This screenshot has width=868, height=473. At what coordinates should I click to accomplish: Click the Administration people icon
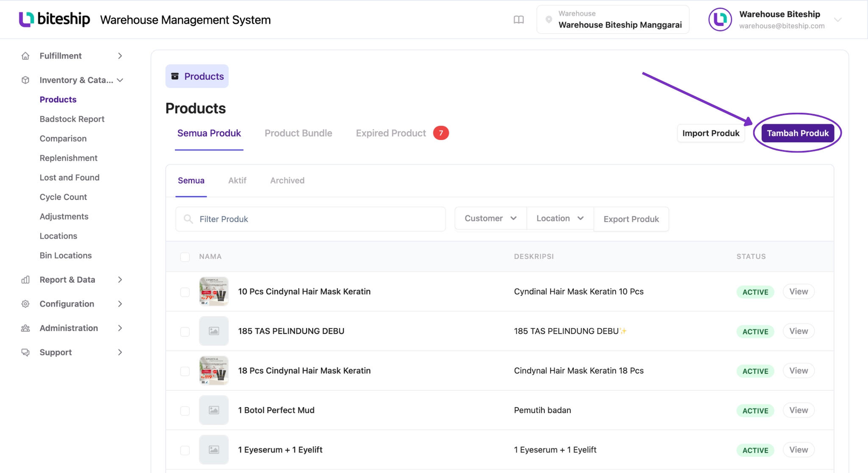[25, 328]
